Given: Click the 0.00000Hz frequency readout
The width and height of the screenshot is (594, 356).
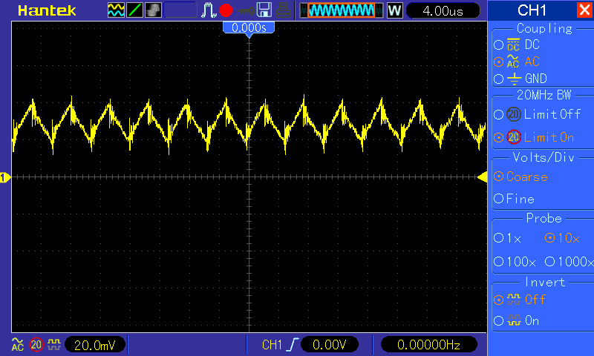Looking at the screenshot, I should [x=428, y=345].
